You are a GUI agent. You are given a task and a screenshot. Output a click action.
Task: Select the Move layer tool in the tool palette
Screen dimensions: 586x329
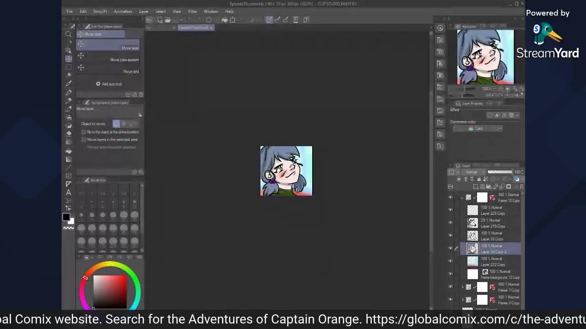tap(68, 58)
